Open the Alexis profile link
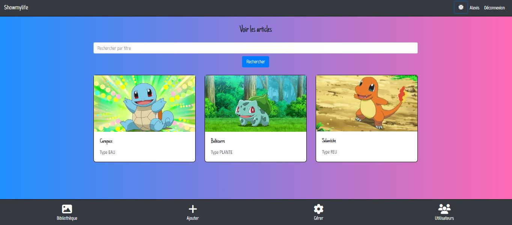 [474, 8]
